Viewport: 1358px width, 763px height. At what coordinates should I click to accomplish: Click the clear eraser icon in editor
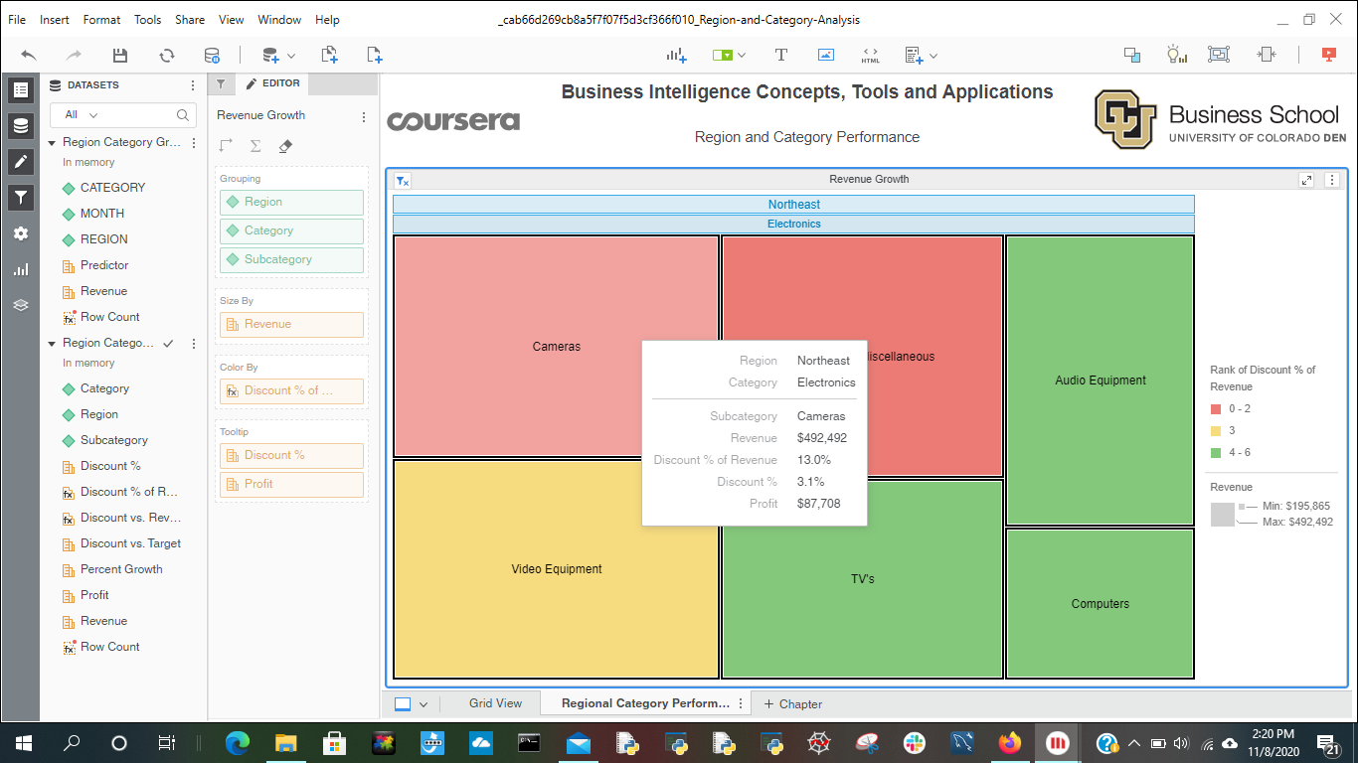[285, 146]
